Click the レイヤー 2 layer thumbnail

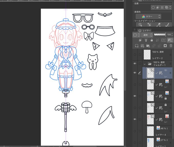point(147,55)
